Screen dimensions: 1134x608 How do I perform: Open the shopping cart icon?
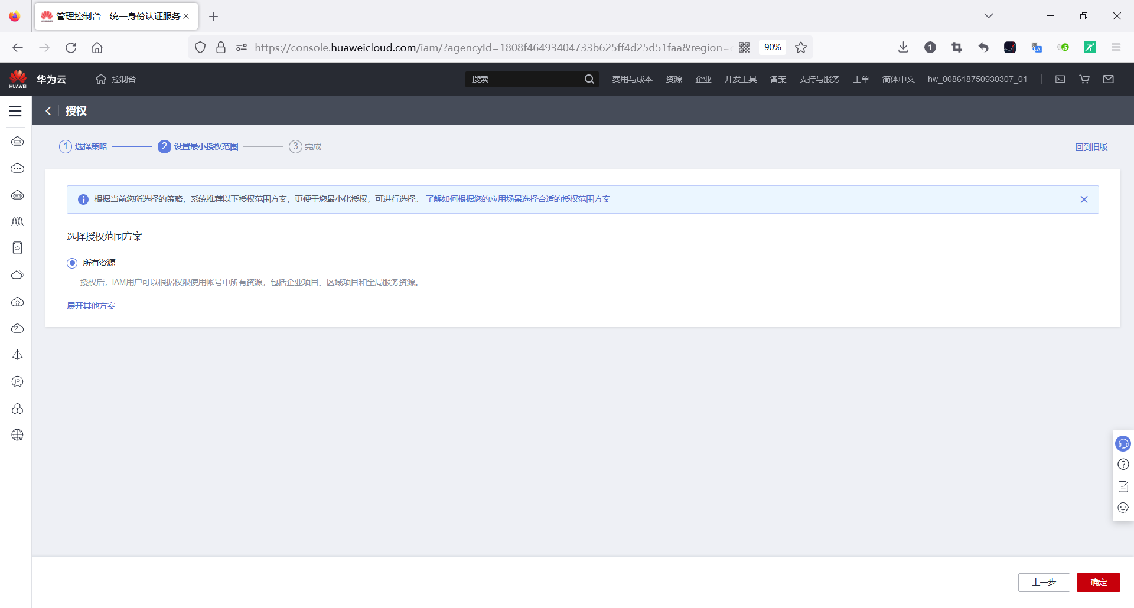point(1084,79)
